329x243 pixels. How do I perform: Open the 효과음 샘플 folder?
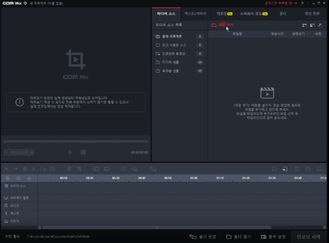(180, 71)
